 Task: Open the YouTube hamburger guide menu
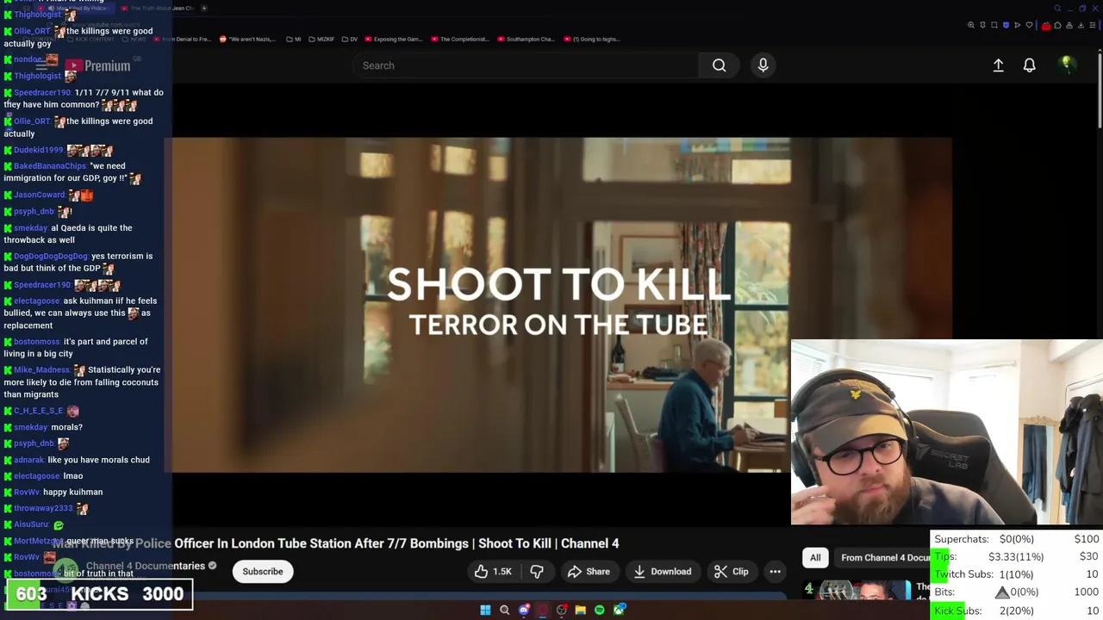point(41,65)
